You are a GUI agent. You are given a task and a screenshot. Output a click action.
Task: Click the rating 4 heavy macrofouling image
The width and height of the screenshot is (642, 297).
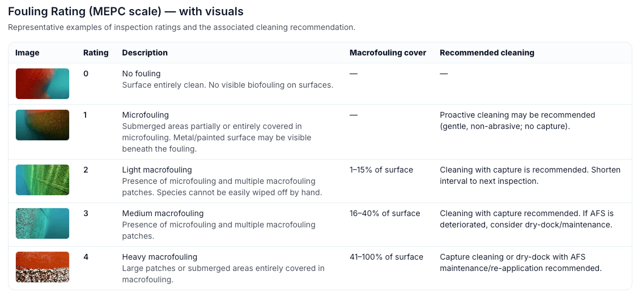[42, 267]
